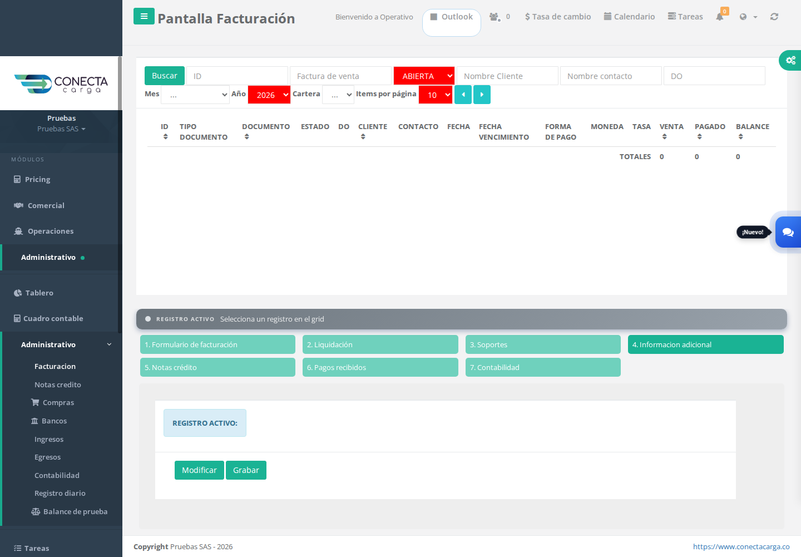Change the Año 2026 dropdown
The width and height of the screenshot is (801, 557).
269,95
